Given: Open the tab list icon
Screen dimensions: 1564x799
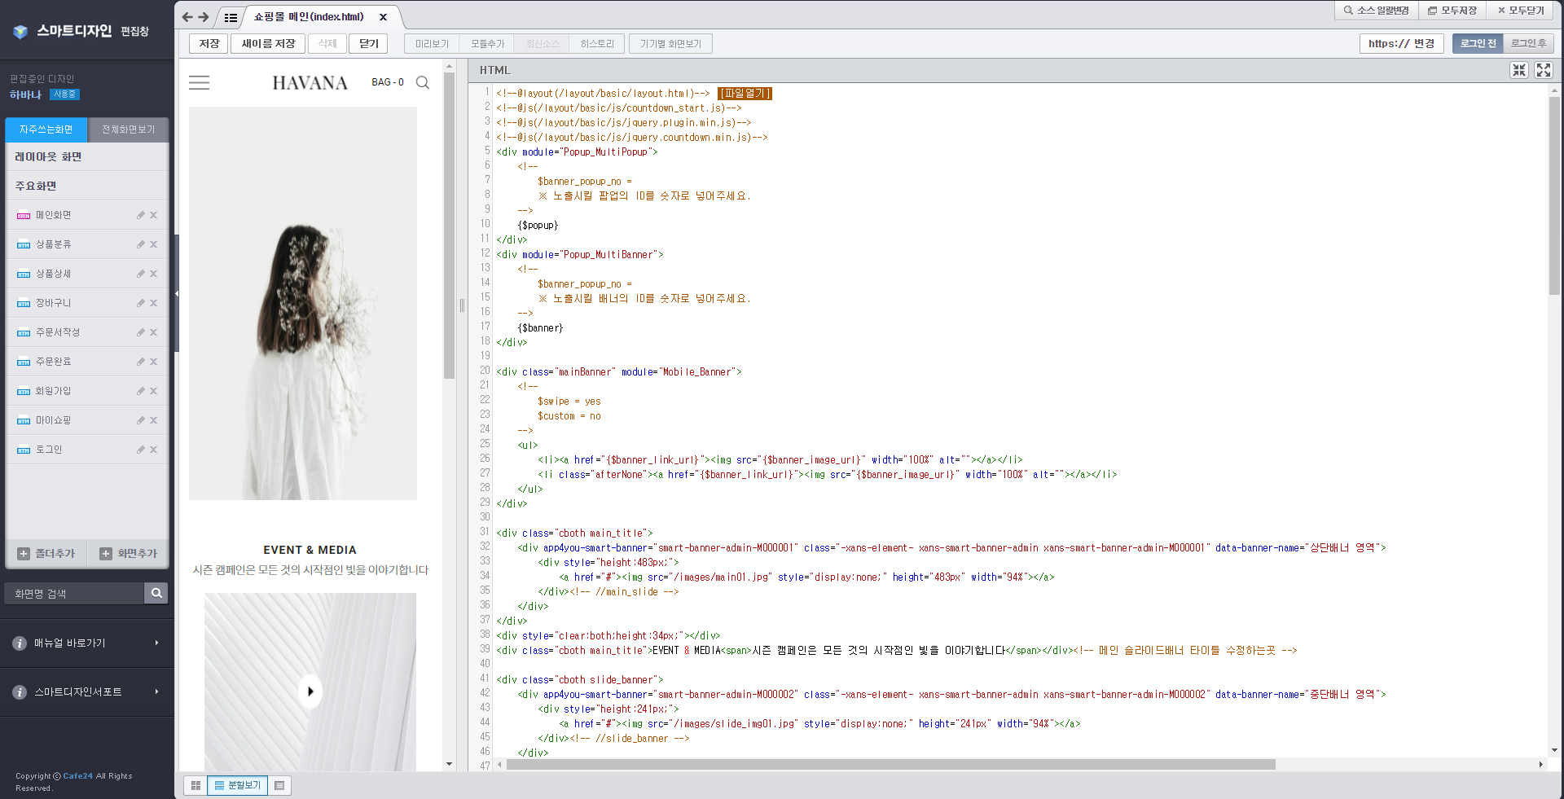Looking at the screenshot, I should [x=231, y=17].
